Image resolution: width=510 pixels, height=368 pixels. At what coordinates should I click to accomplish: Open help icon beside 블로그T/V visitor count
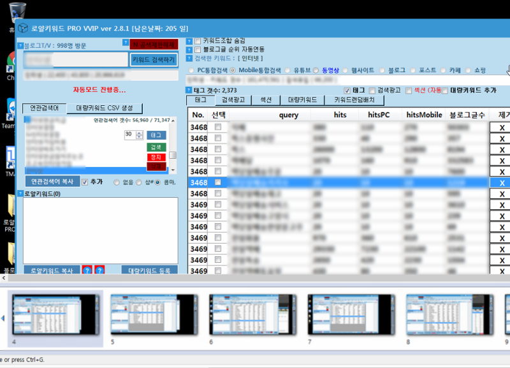20,45
